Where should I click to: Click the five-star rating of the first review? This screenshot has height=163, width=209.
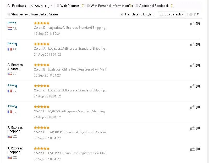click(x=42, y=23)
